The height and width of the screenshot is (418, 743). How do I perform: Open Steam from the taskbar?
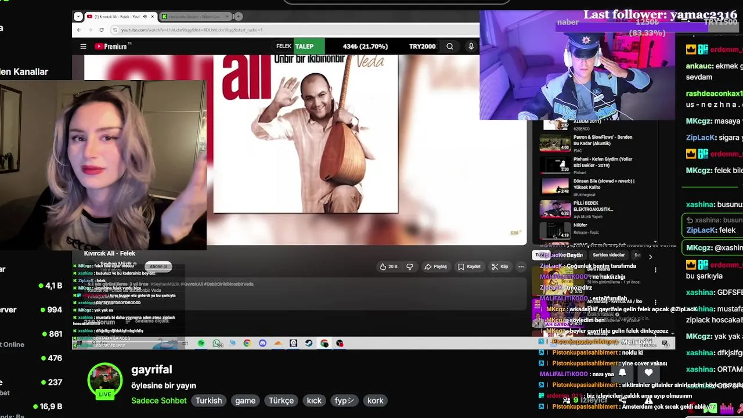click(309, 343)
